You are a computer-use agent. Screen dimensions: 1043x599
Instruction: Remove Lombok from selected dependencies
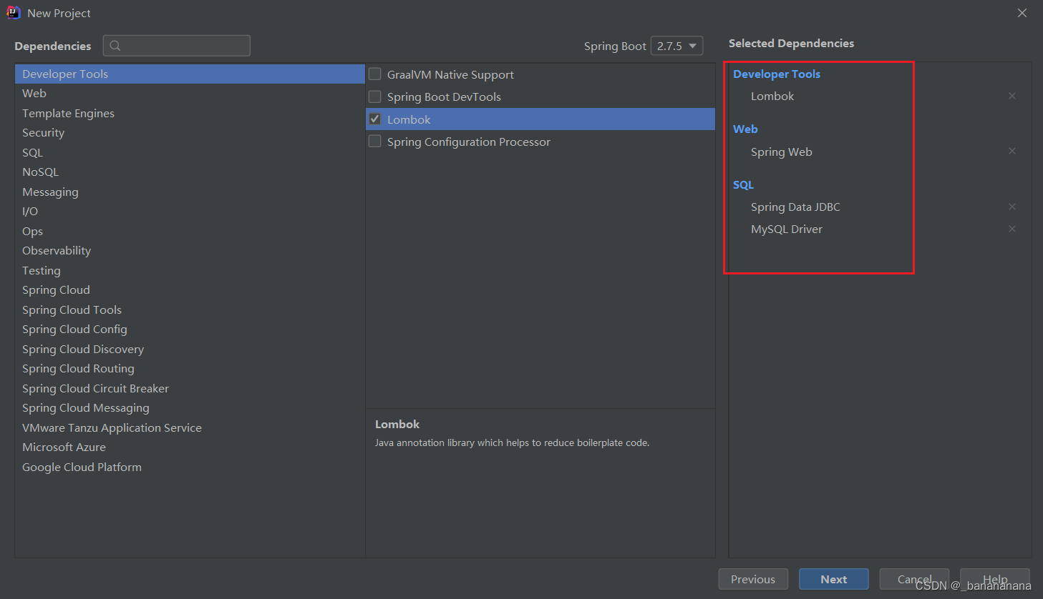pos(1012,96)
